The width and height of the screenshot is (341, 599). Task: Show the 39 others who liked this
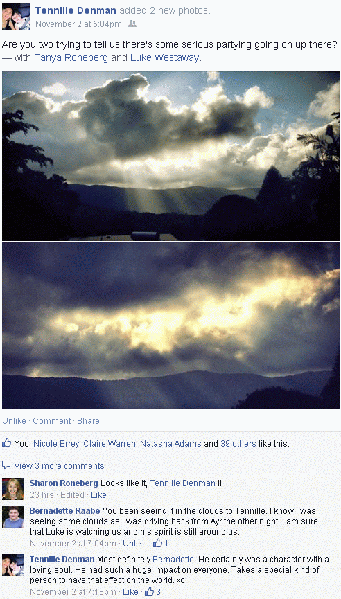tap(238, 443)
